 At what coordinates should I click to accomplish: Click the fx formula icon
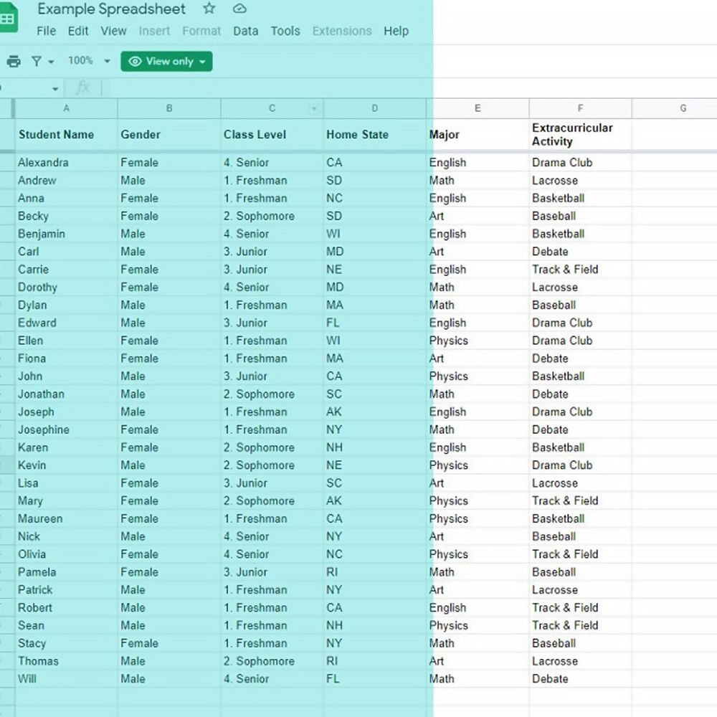coord(83,87)
